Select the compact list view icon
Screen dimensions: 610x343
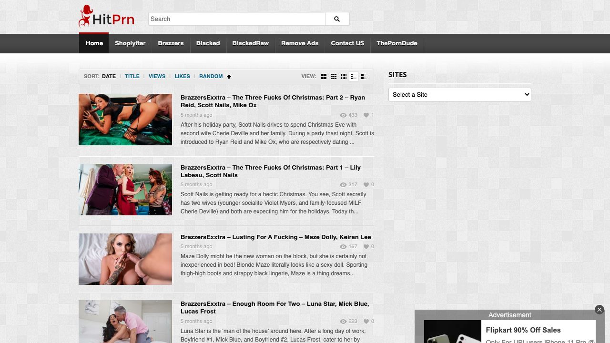pyautogui.click(x=354, y=76)
